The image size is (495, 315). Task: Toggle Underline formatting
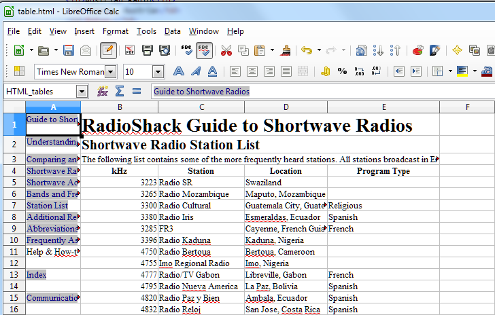coord(212,71)
